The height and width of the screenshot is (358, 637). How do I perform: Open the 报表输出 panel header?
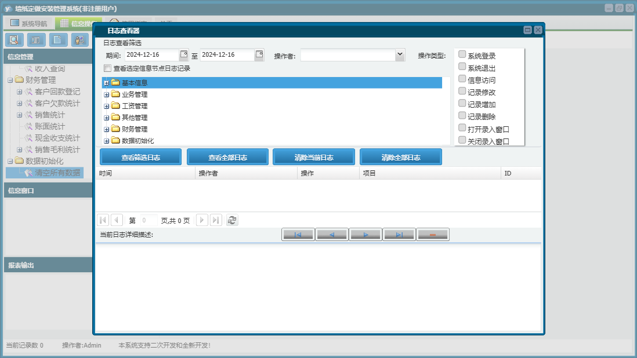[x=48, y=265]
